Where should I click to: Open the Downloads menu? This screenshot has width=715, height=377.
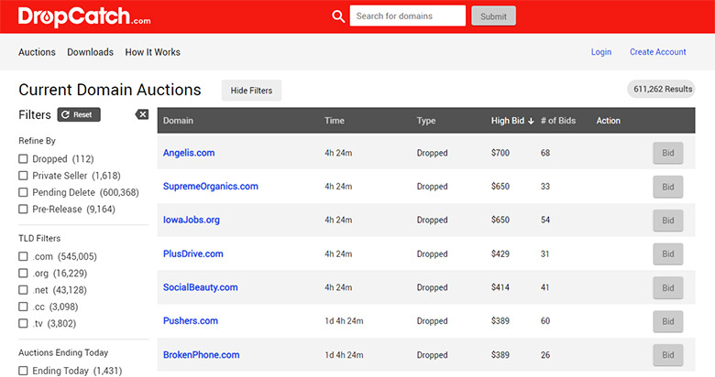90,52
